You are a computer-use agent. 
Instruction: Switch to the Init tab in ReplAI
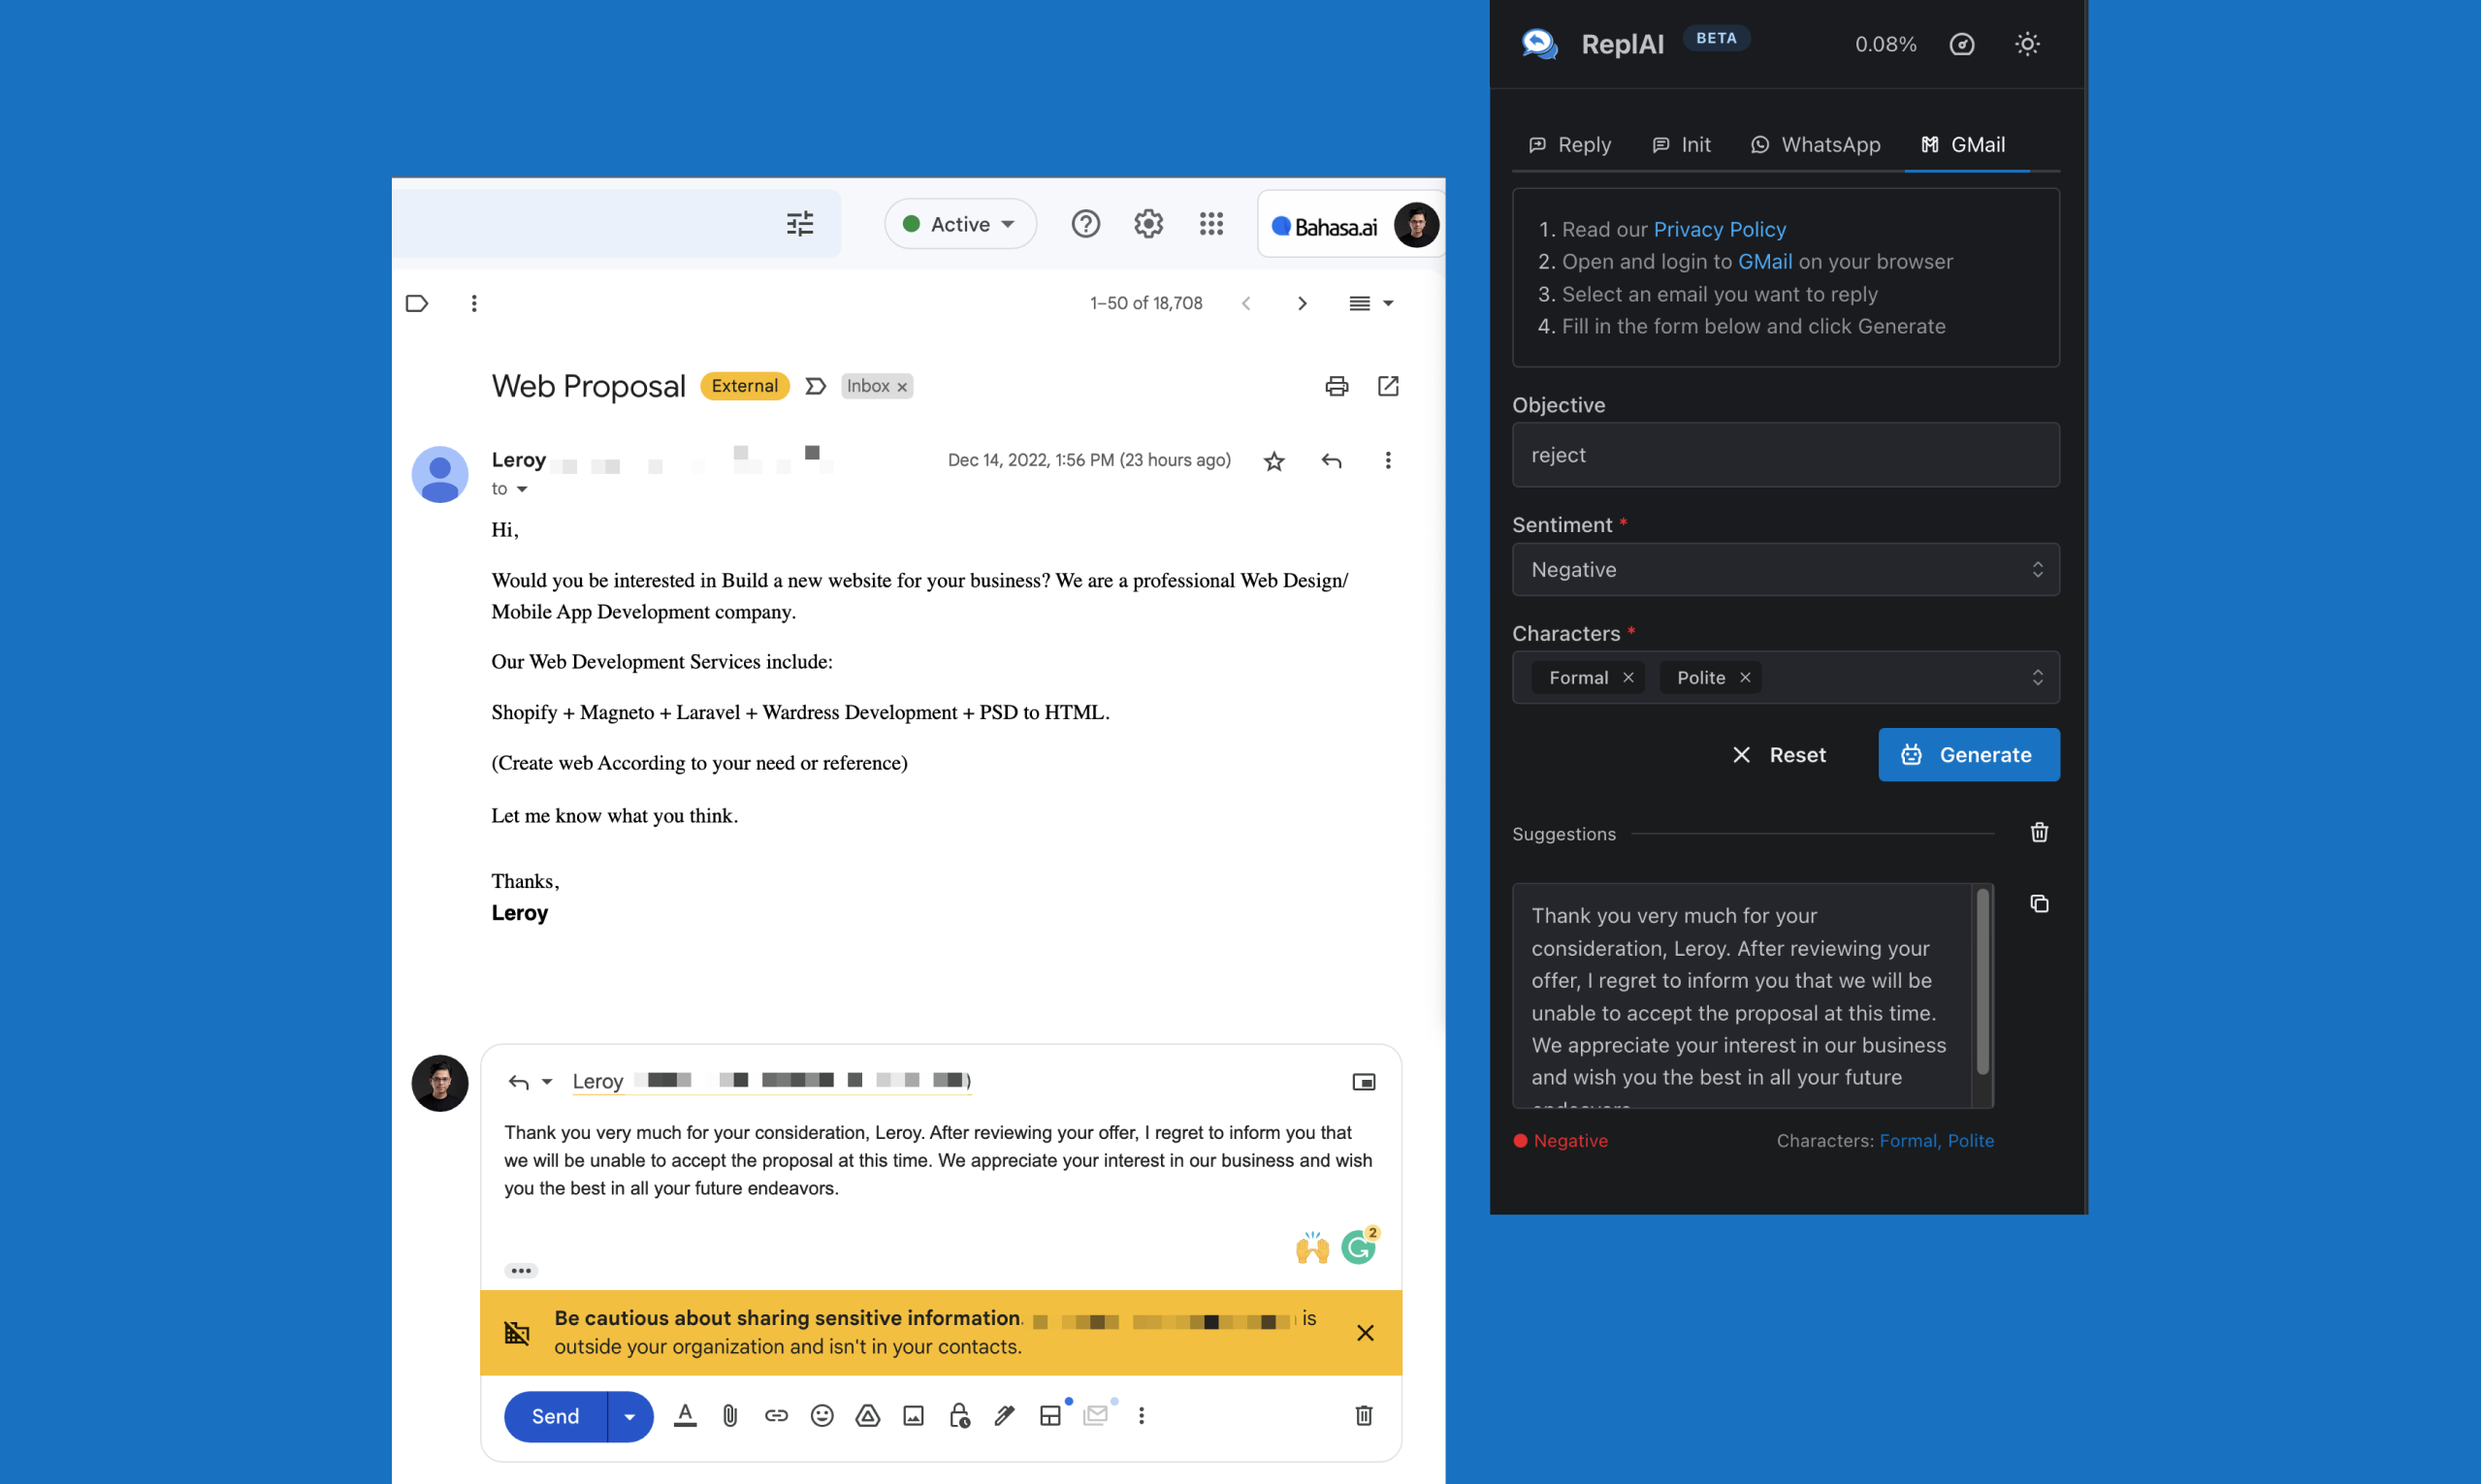click(1681, 145)
